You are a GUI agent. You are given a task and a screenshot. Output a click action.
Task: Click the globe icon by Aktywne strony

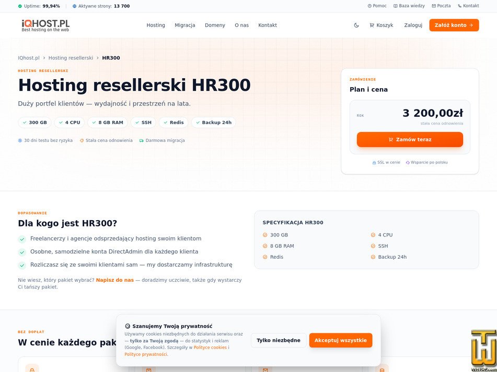tap(75, 6)
